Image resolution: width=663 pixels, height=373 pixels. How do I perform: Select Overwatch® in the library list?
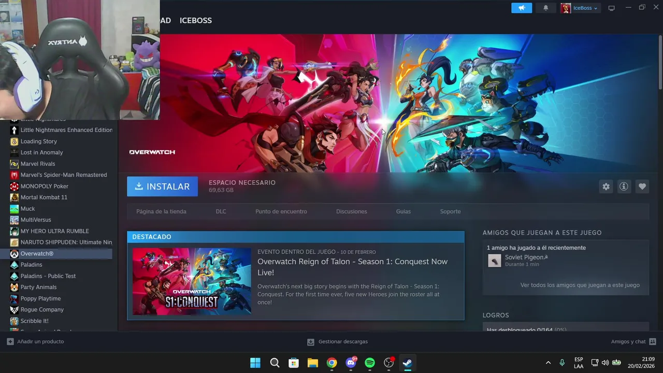pyautogui.click(x=56, y=254)
